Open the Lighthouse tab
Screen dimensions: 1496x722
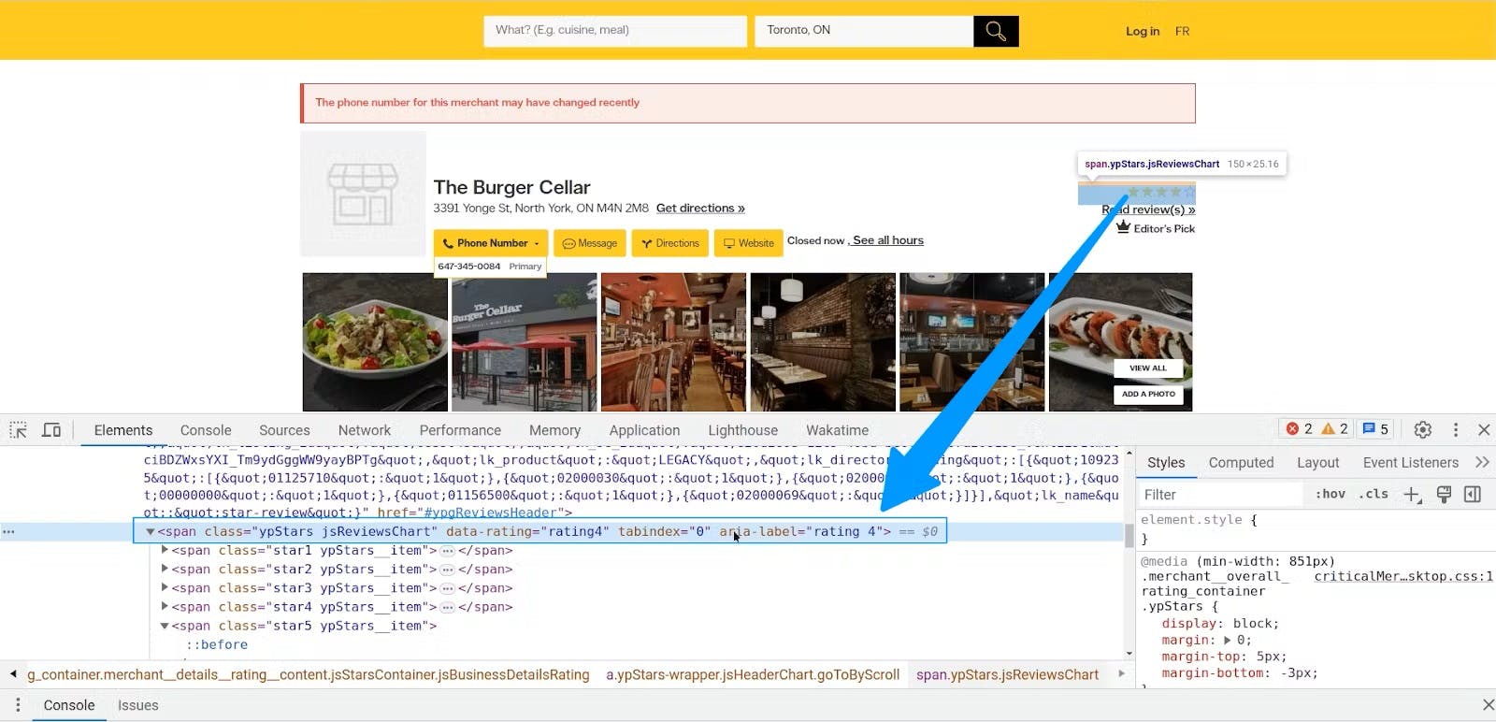(x=743, y=430)
